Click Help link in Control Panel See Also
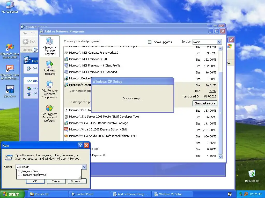Screen dimensions: 265x198 point(35,93)
